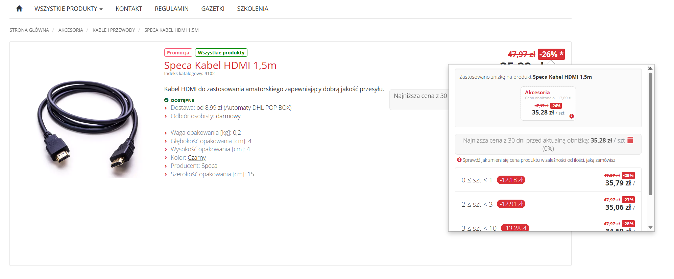Screen dimensions: 674x279
Task: Click the 'Cena obniżona o - 12,69 zł' note
Action: pyautogui.click(x=548, y=98)
